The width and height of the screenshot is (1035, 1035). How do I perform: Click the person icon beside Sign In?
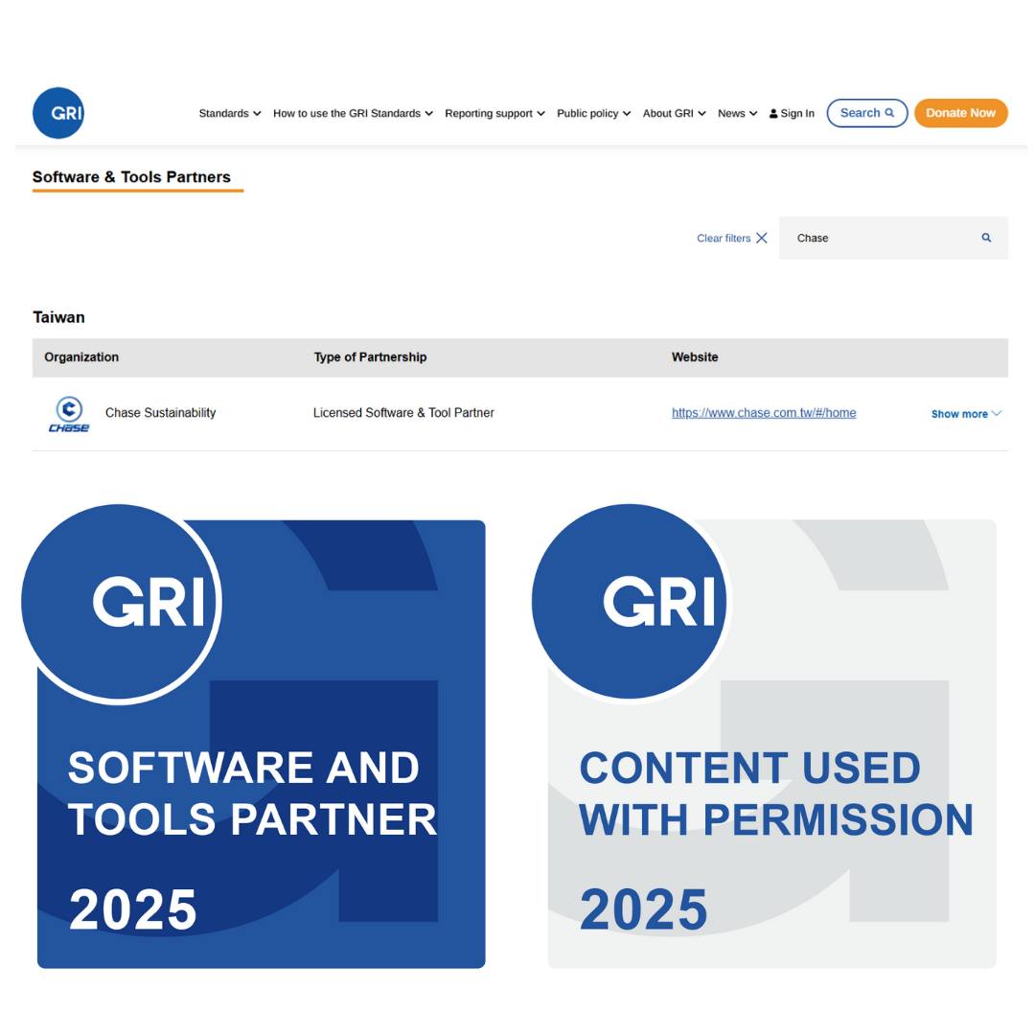click(x=773, y=113)
